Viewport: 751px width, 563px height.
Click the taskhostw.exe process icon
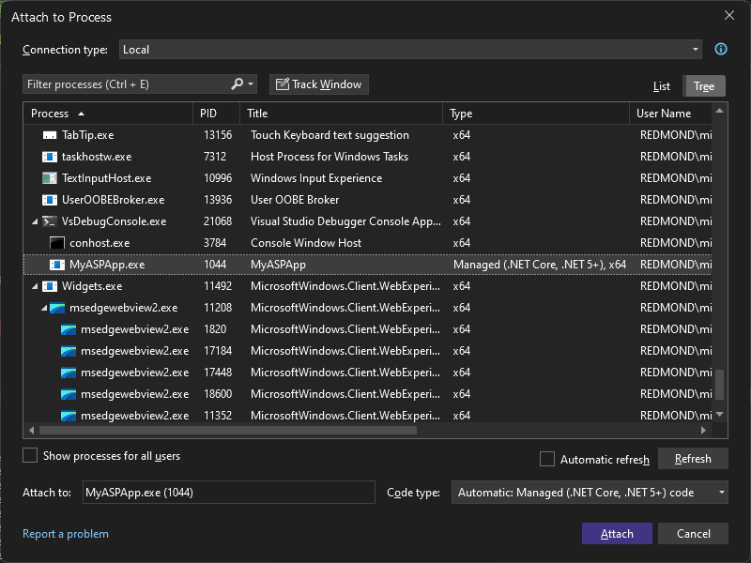tap(50, 156)
